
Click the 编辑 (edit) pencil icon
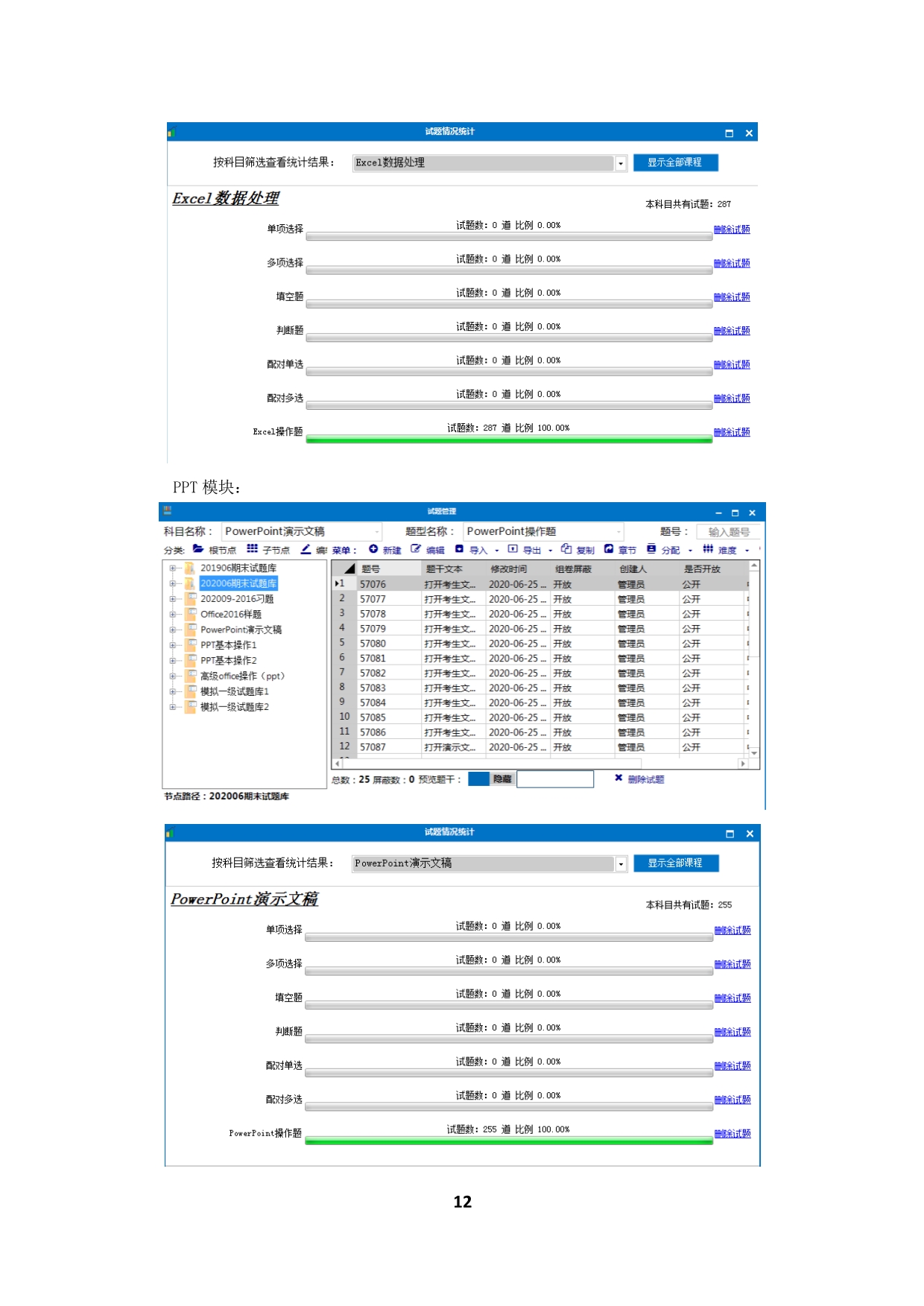click(x=417, y=549)
